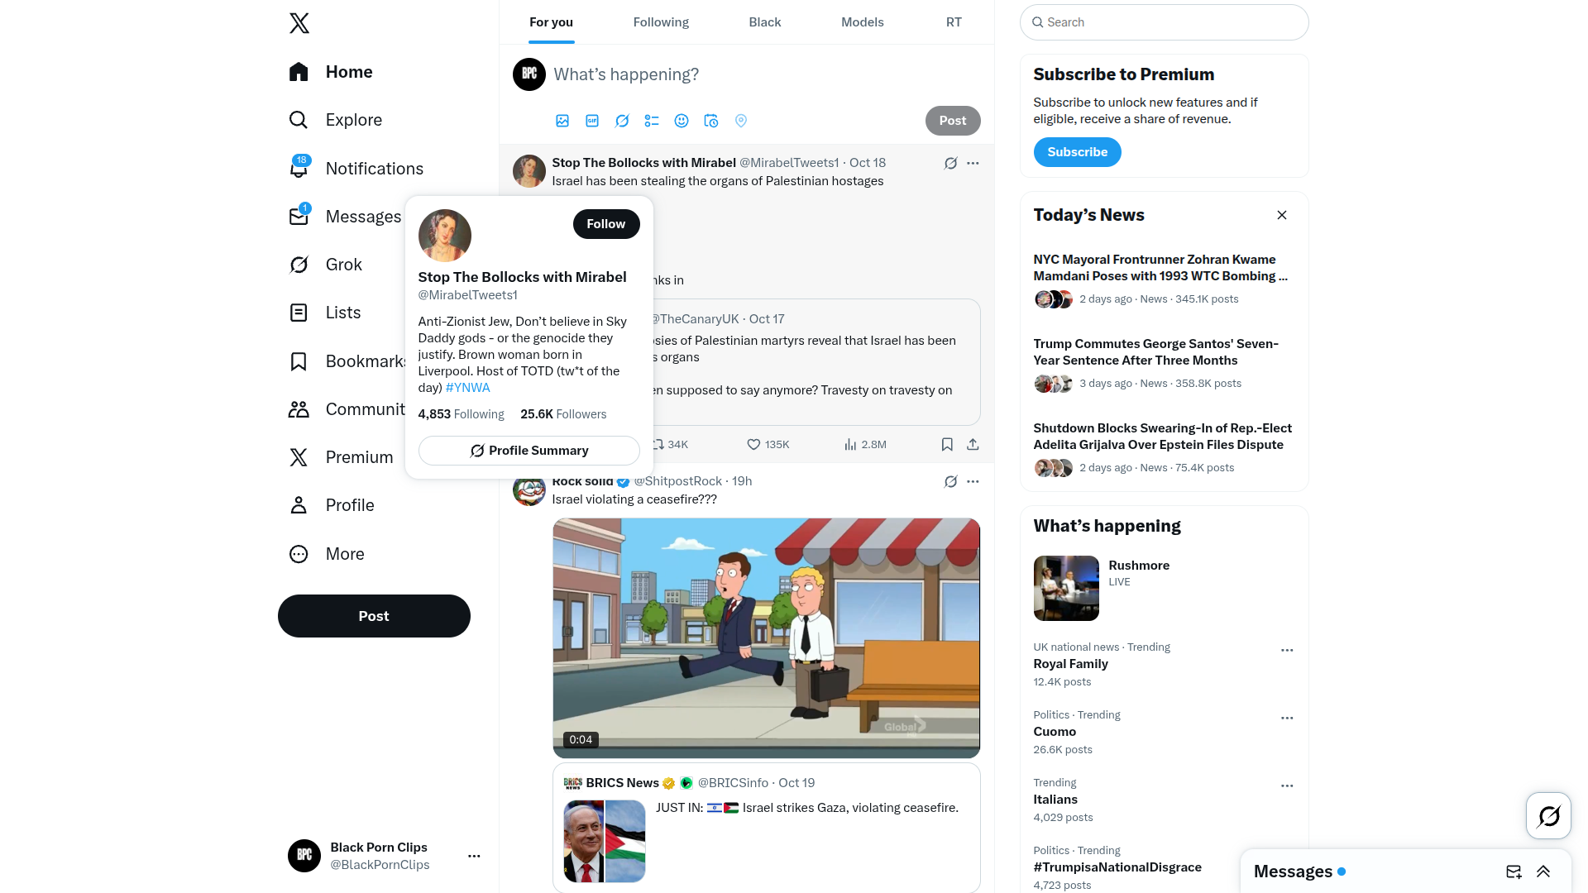Open account menu for Black Porn Clips
Image resolution: width=1588 pixels, height=893 pixels.
pyautogui.click(x=474, y=856)
